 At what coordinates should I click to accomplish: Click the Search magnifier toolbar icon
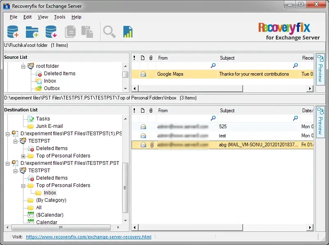(109, 32)
